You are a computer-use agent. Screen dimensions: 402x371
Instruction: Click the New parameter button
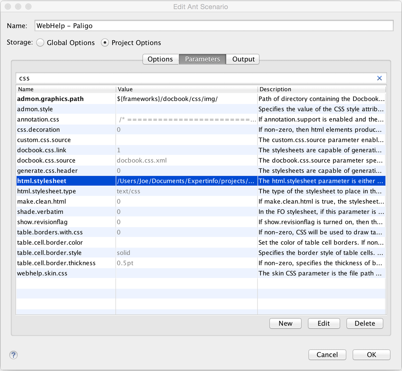[285, 323]
